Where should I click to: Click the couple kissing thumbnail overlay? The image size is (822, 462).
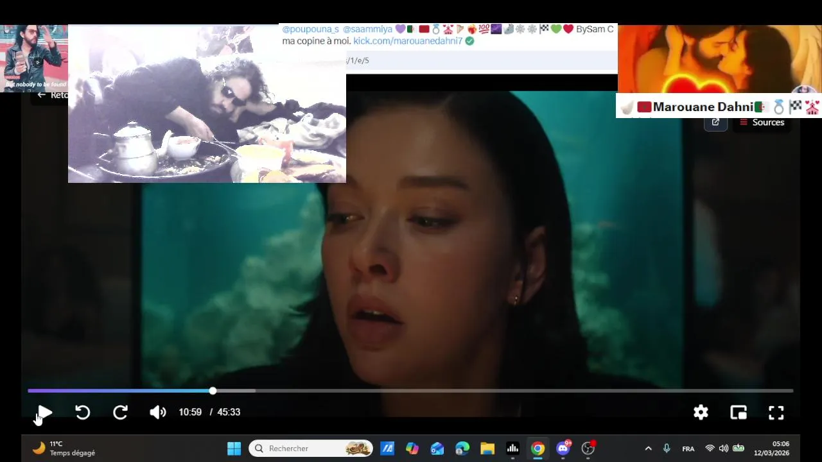coord(720,59)
